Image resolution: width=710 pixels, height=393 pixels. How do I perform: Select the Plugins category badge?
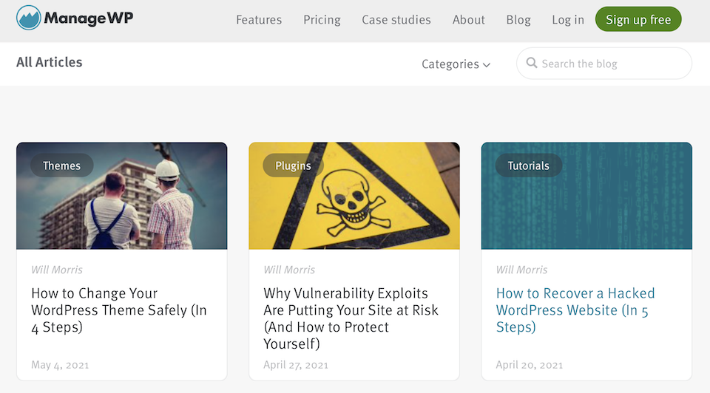point(293,165)
